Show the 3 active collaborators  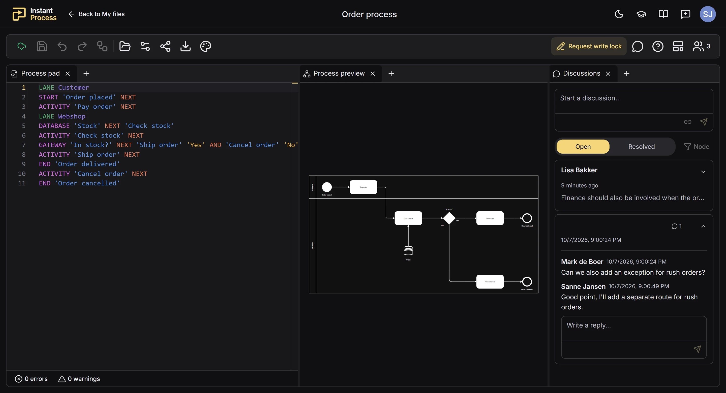coord(702,46)
